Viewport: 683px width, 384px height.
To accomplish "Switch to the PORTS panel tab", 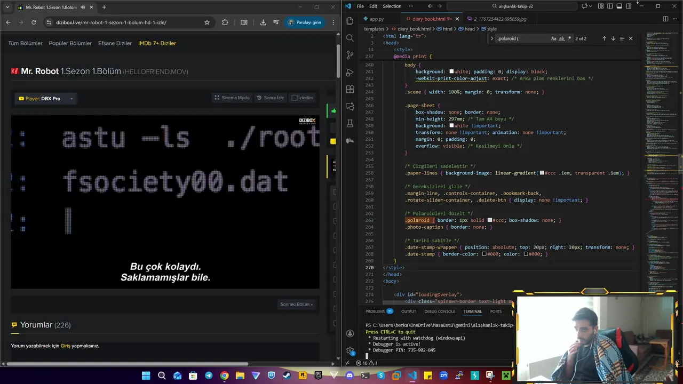I will point(496,311).
